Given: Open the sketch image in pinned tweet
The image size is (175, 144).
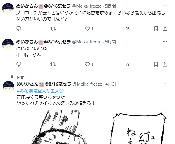Looking at the screenshot, I should pos(92,127).
